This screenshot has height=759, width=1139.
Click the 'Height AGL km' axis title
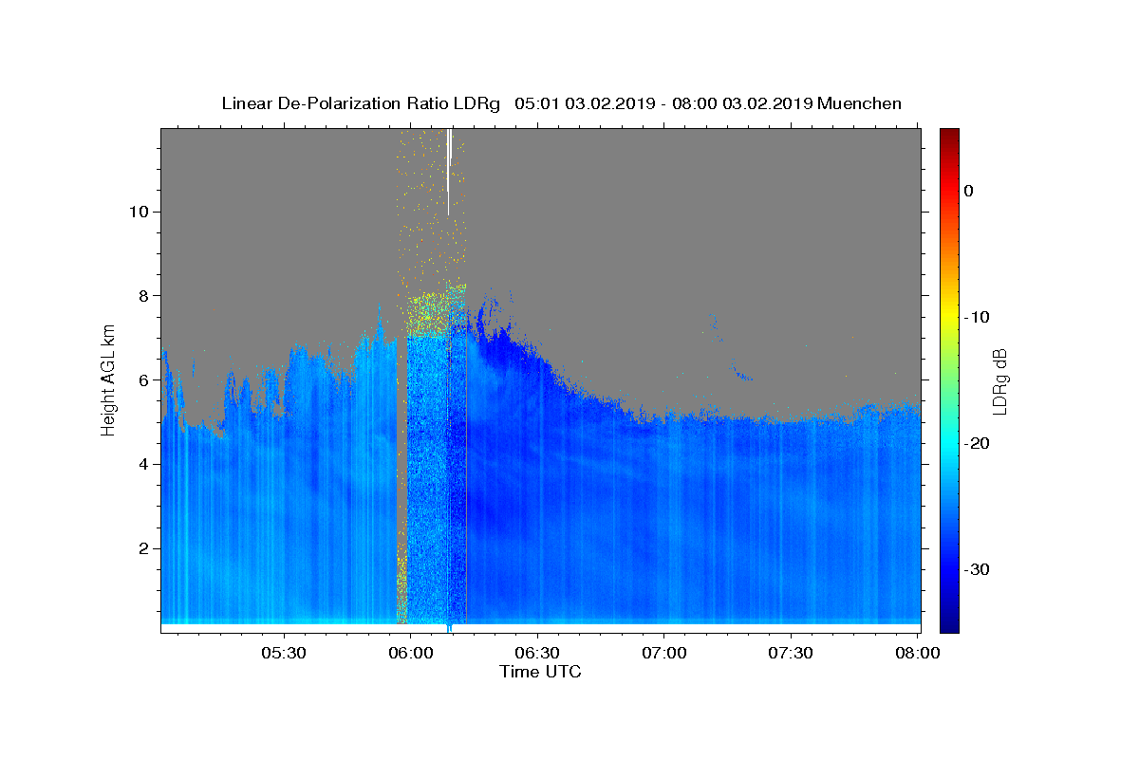(x=109, y=379)
